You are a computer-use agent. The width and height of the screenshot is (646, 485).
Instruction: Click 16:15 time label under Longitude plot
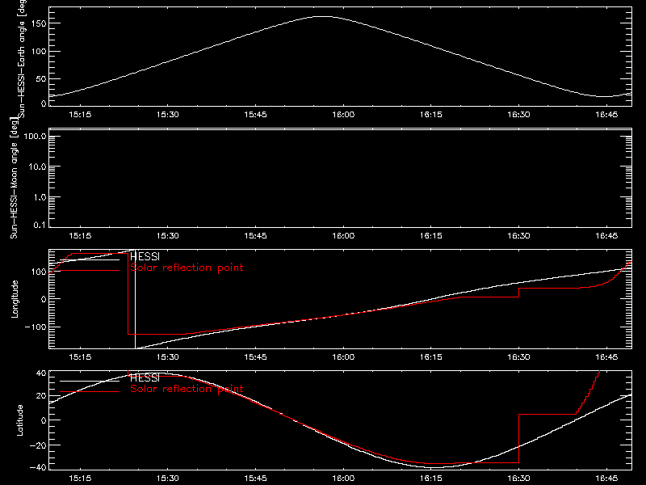[x=431, y=357]
